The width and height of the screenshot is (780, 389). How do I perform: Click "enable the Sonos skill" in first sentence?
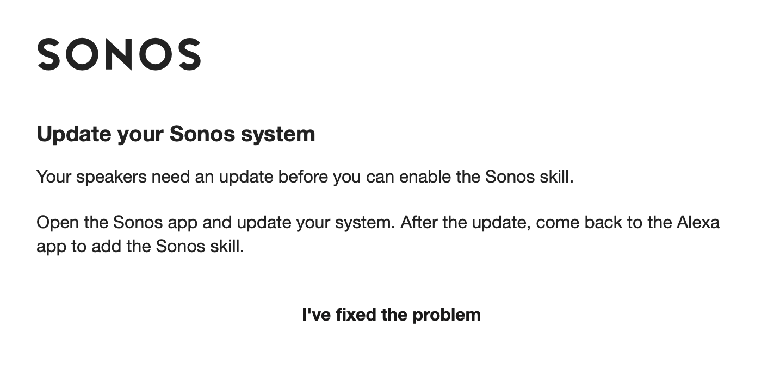pyautogui.click(x=485, y=177)
